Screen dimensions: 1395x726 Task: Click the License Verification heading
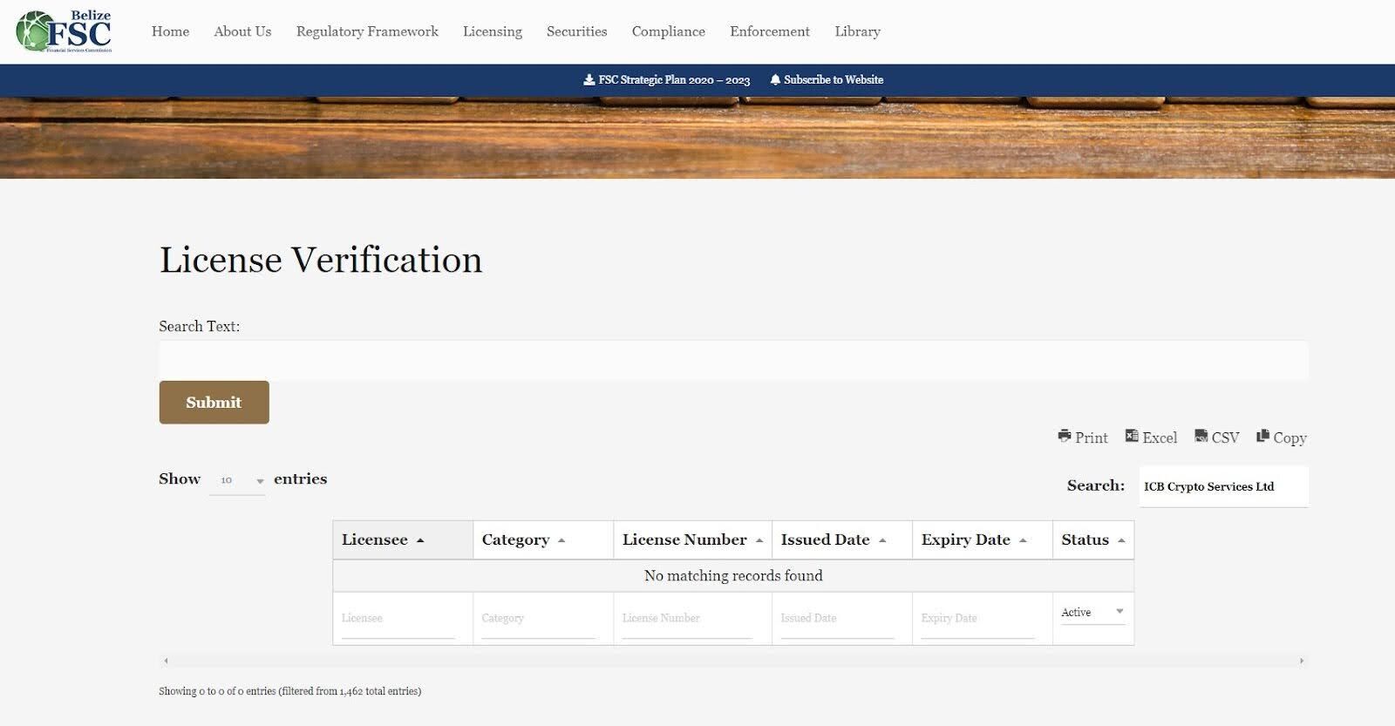point(321,260)
